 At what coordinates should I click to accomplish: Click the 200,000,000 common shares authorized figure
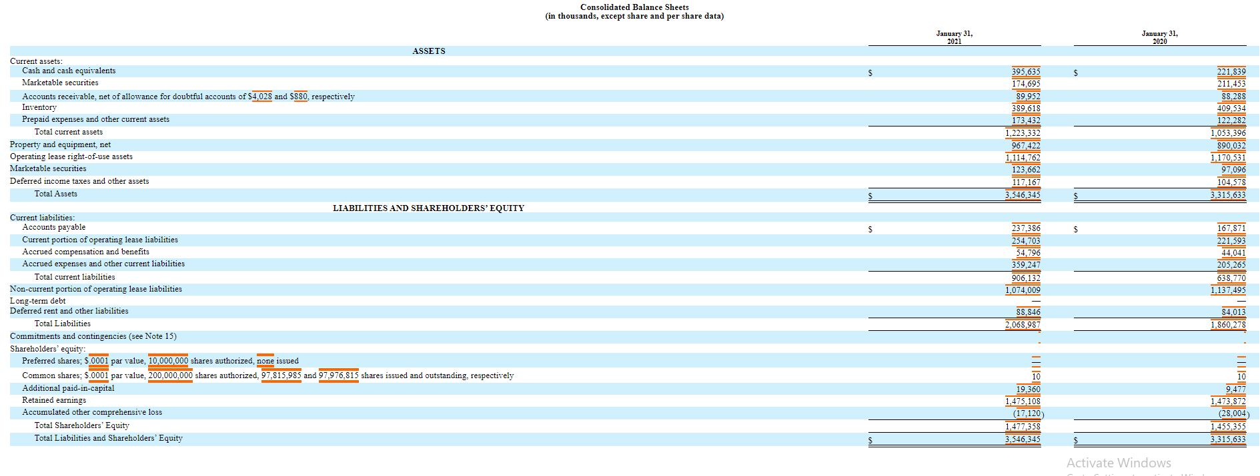(x=170, y=375)
